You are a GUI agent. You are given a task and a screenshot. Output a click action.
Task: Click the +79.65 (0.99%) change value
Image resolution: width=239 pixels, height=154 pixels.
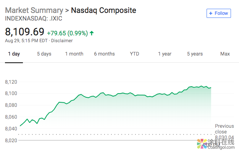coord(67,33)
